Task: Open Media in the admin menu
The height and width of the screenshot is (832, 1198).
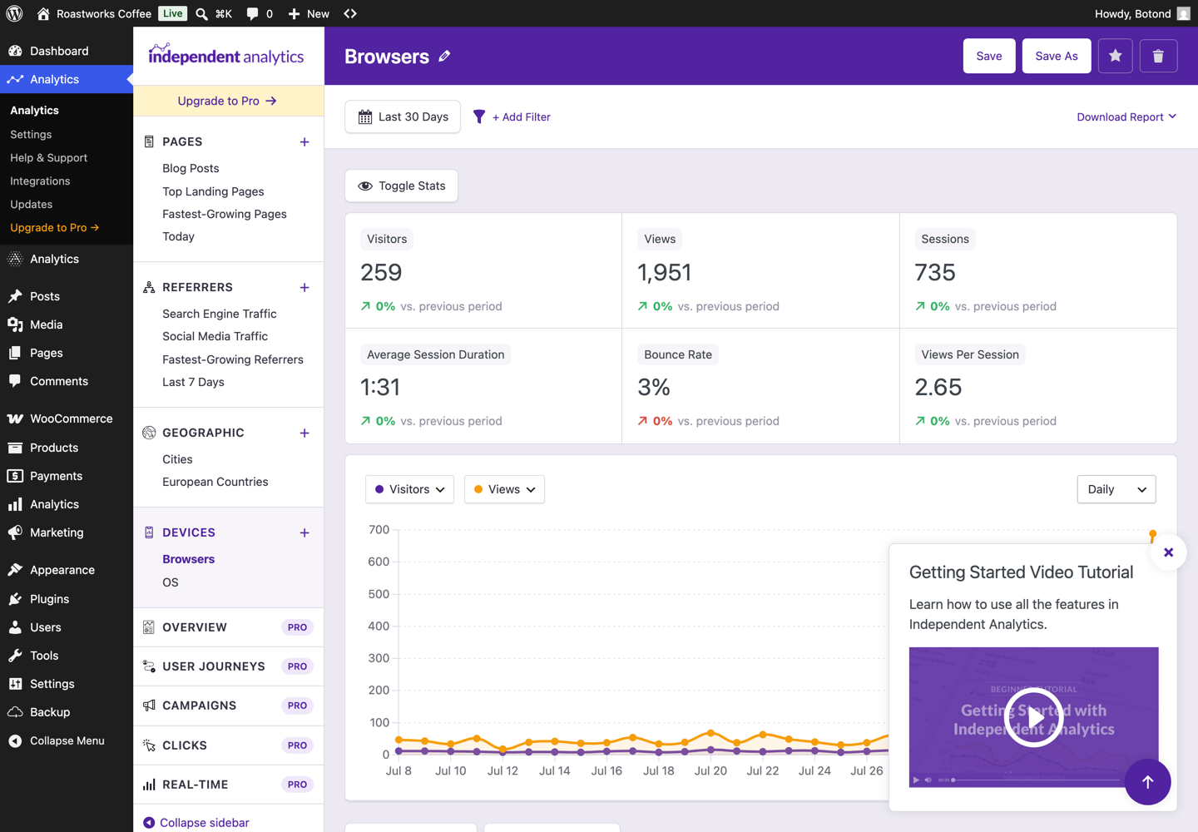Action: [67, 324]
